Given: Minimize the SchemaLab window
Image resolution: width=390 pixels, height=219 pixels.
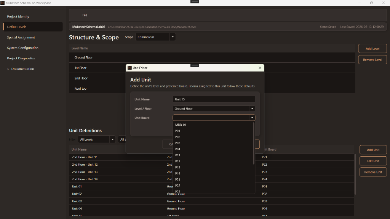Looking at the screenshot, I should pos(360,3).
